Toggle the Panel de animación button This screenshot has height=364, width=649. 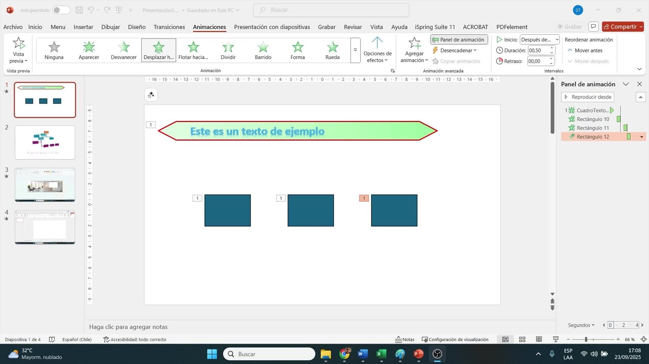[x=459, y=39]
